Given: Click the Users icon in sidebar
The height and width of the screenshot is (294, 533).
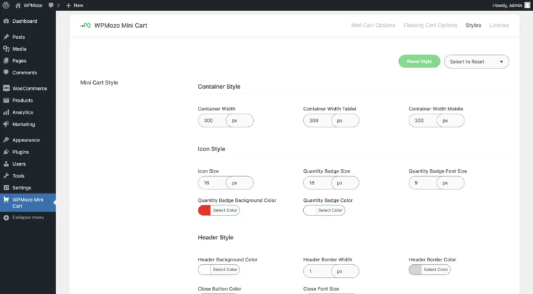Looking at the screenshot, I should pos(6,164).
